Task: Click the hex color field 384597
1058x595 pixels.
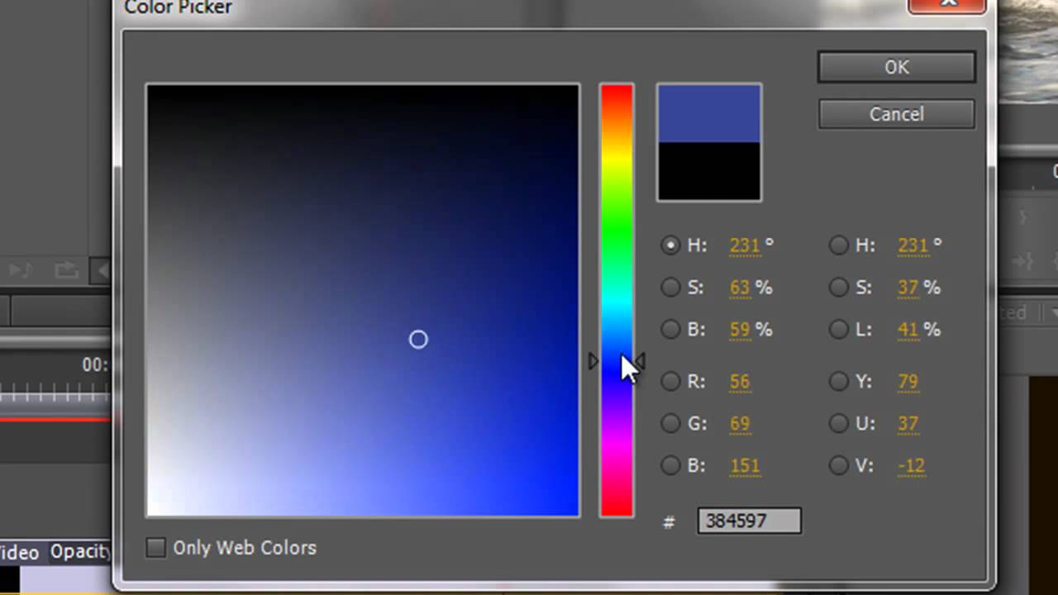Action: [x=749, y=521]
